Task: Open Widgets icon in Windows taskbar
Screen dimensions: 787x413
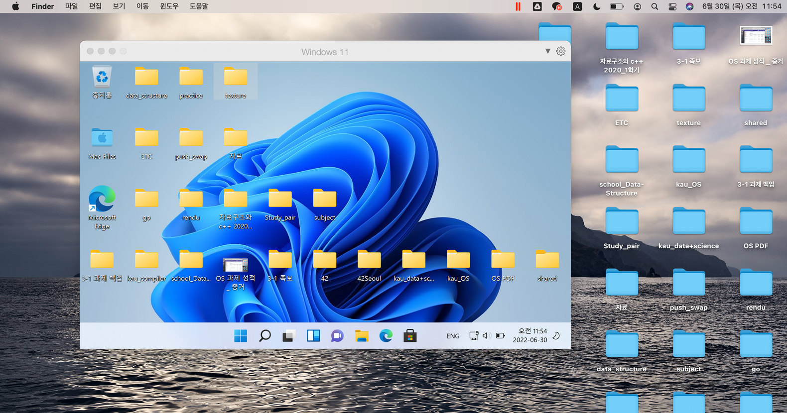Action: [313, 336]
